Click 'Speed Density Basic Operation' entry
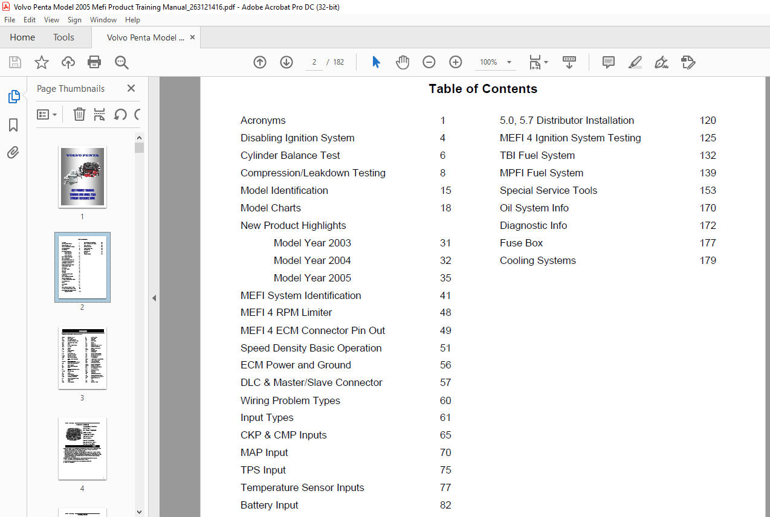Viewport: 770px width, 517px height. (311, 348)
